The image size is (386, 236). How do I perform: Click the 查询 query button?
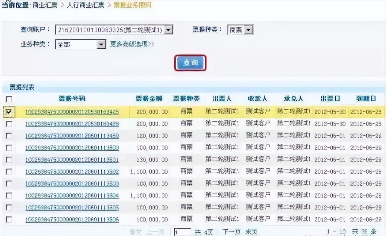click(x=191, y=62)
